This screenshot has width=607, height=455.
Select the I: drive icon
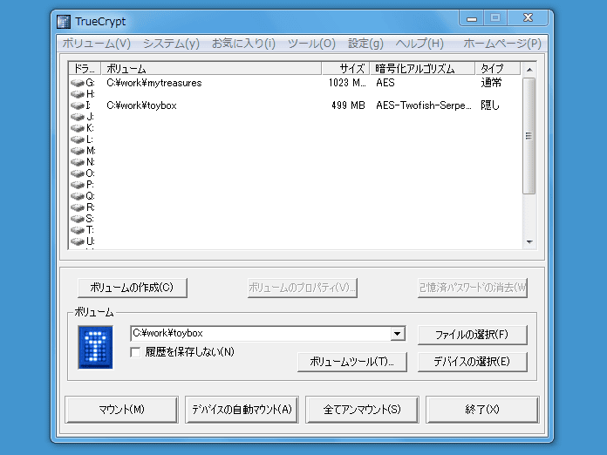pyautogui.click(x=78, y=105)
